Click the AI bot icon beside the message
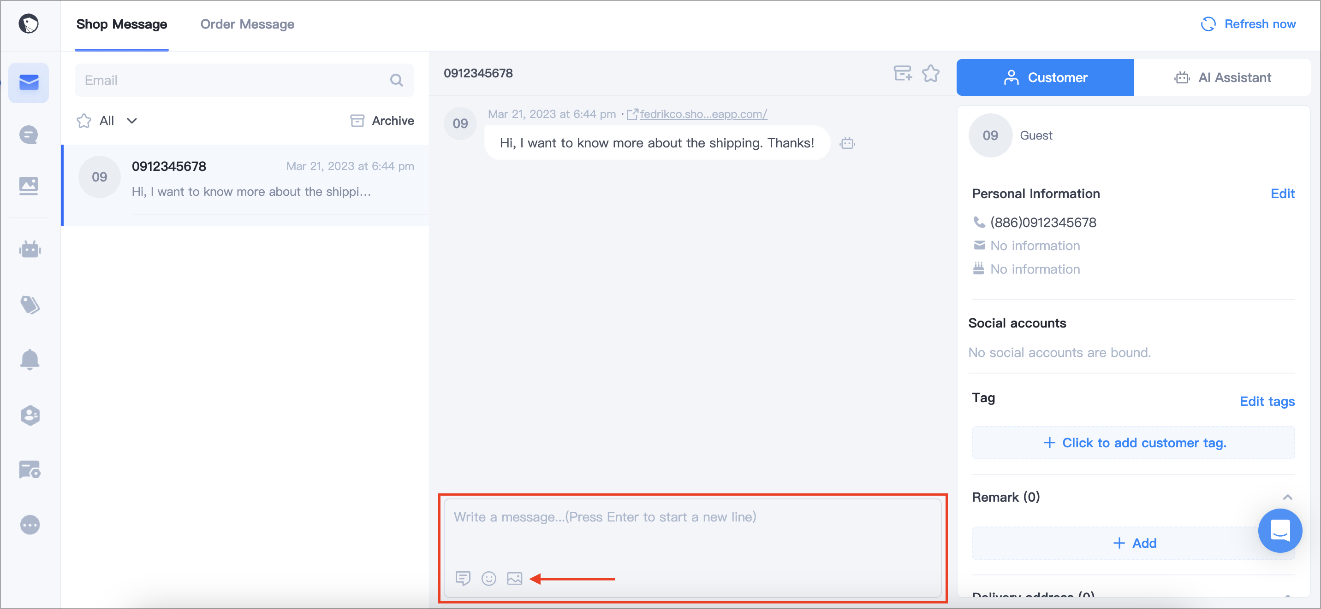The height and width of the screenshot is (609, 1321). click(x=847, y=143)
